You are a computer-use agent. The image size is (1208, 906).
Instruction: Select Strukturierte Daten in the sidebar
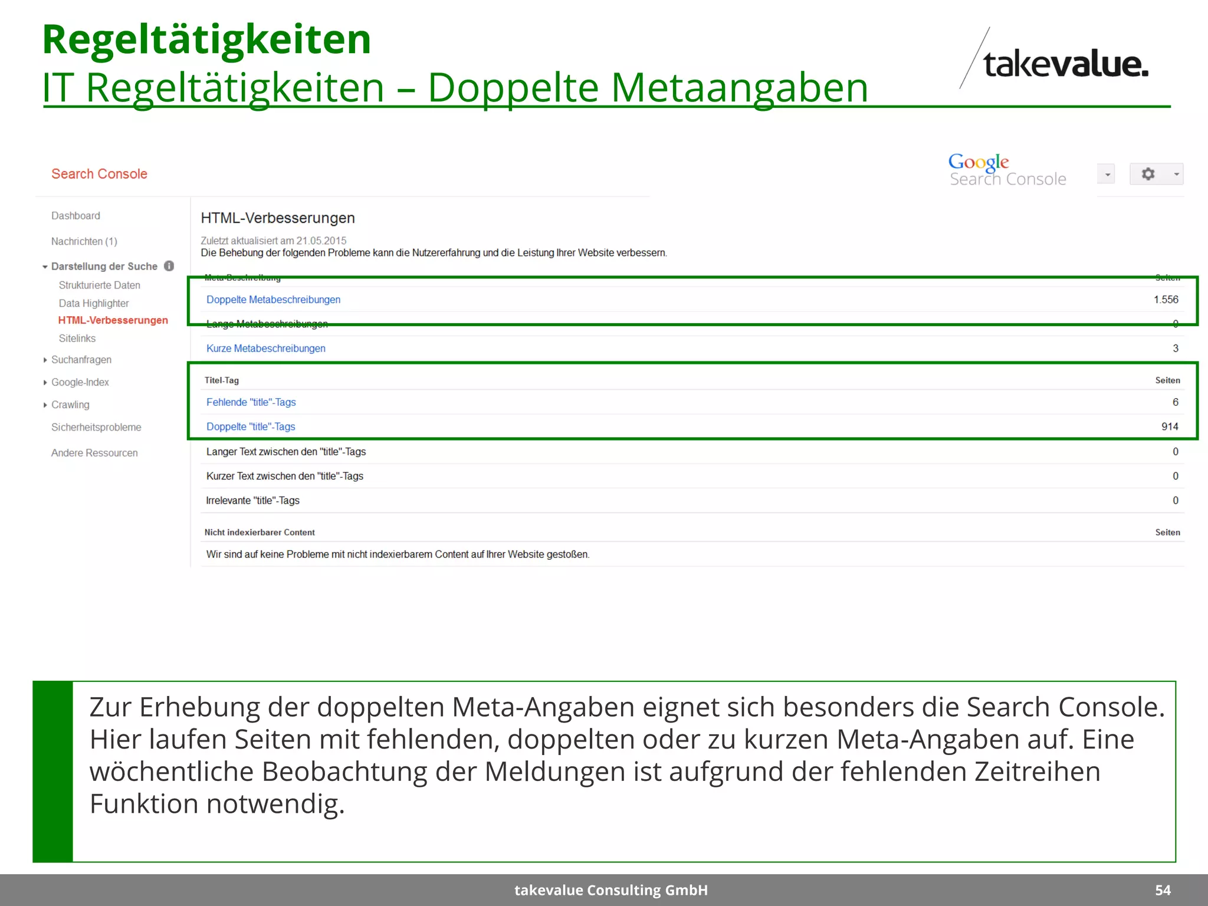(99, 285)
